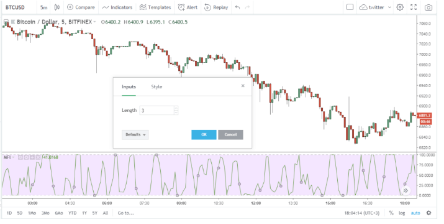Hide the MFI indicator using eye icon
Image resolution: width=444 pixels, height=224 pixels.
click(x=20, y=157)
